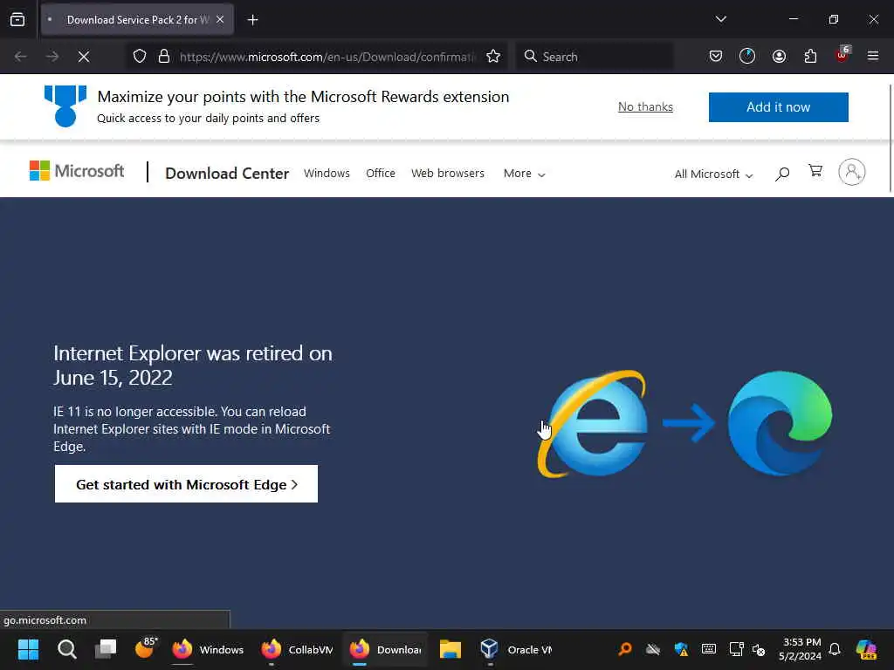Viewport: 894px width, 670px height.
Task: Click Get started with Microsoft Edge button
Action: pyautogui.click(x=186, y=483)
